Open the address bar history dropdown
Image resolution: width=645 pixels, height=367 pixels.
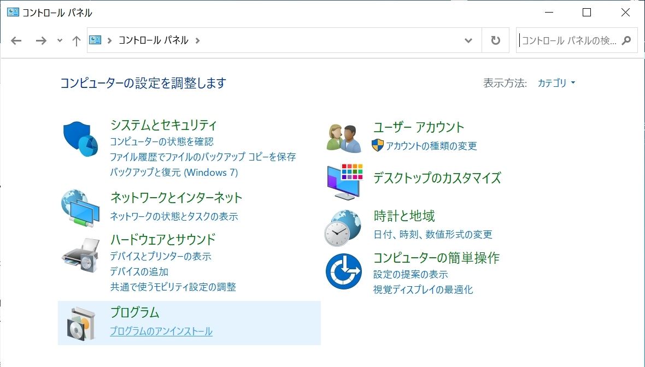(467, 40)
